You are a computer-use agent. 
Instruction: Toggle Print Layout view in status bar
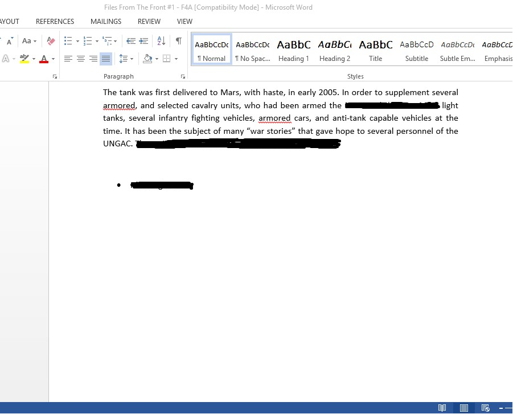click(x=464, y=408)
